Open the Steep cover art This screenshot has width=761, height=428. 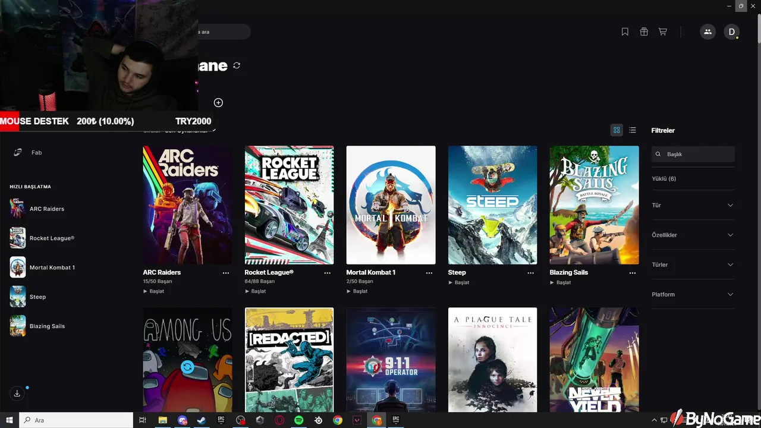492,205
